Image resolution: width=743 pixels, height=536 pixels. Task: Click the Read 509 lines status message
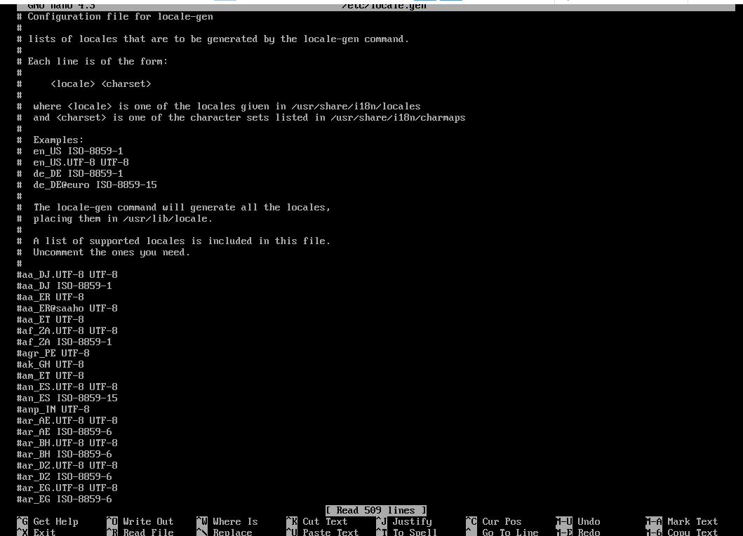pos(376,510)
